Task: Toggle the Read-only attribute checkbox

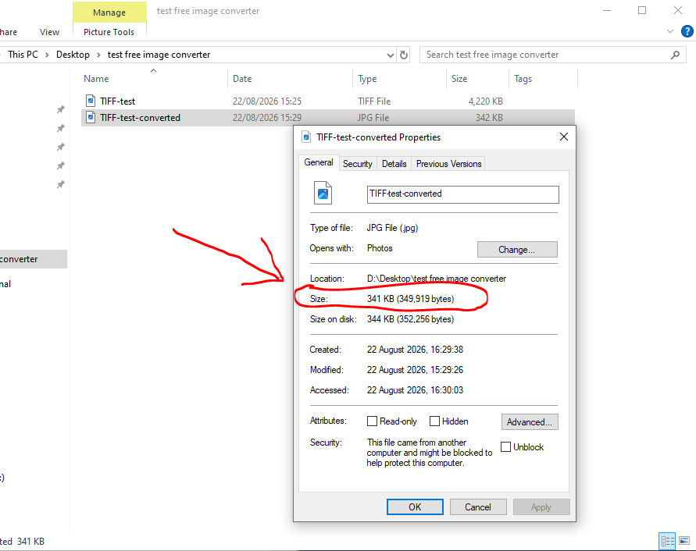Action: 372,421
